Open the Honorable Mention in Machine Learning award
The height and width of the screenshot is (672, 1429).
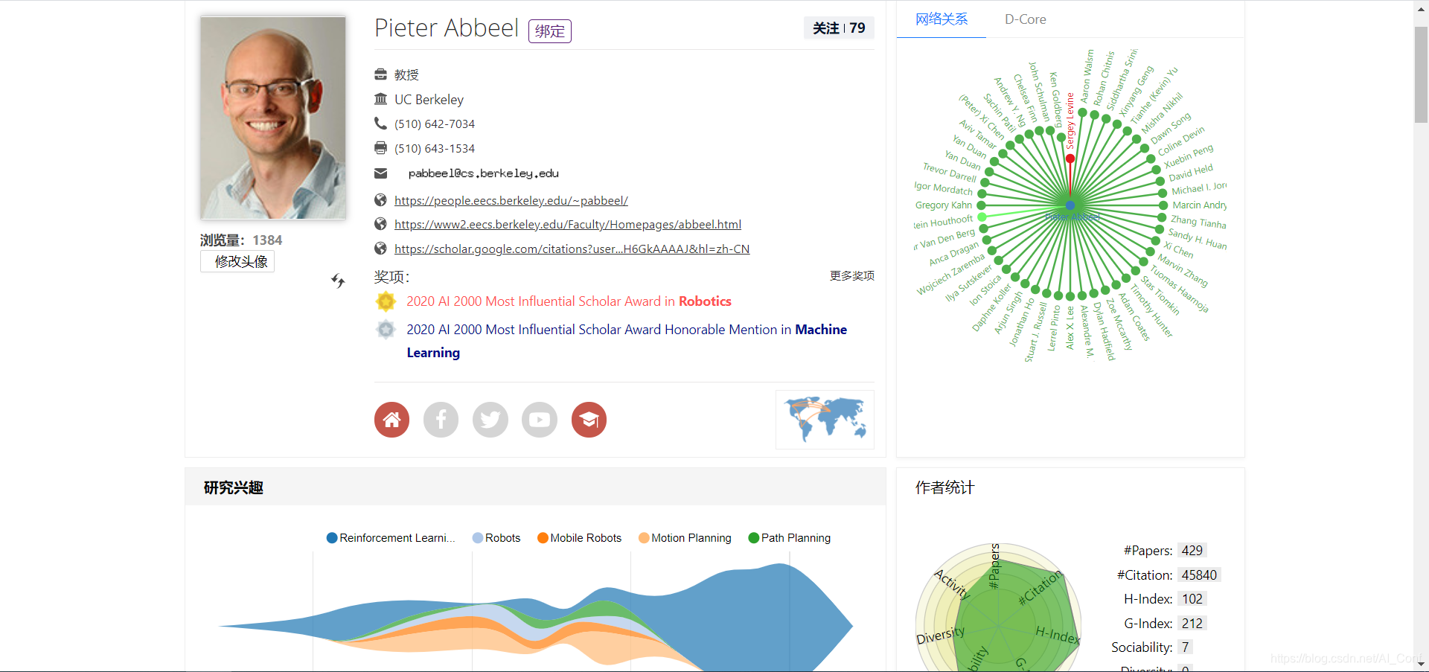point(627,341)
